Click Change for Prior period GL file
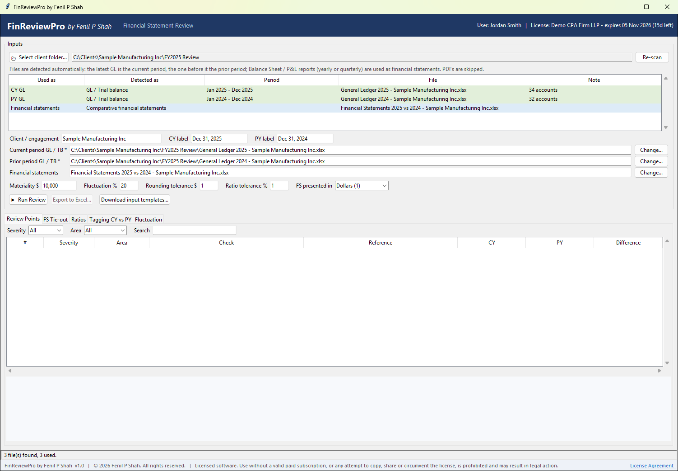678x471 pixels. (x=651, y=161)
